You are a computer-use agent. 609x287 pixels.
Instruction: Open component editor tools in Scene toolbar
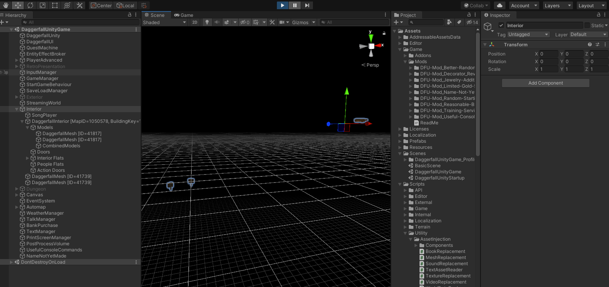pos(272,22)
